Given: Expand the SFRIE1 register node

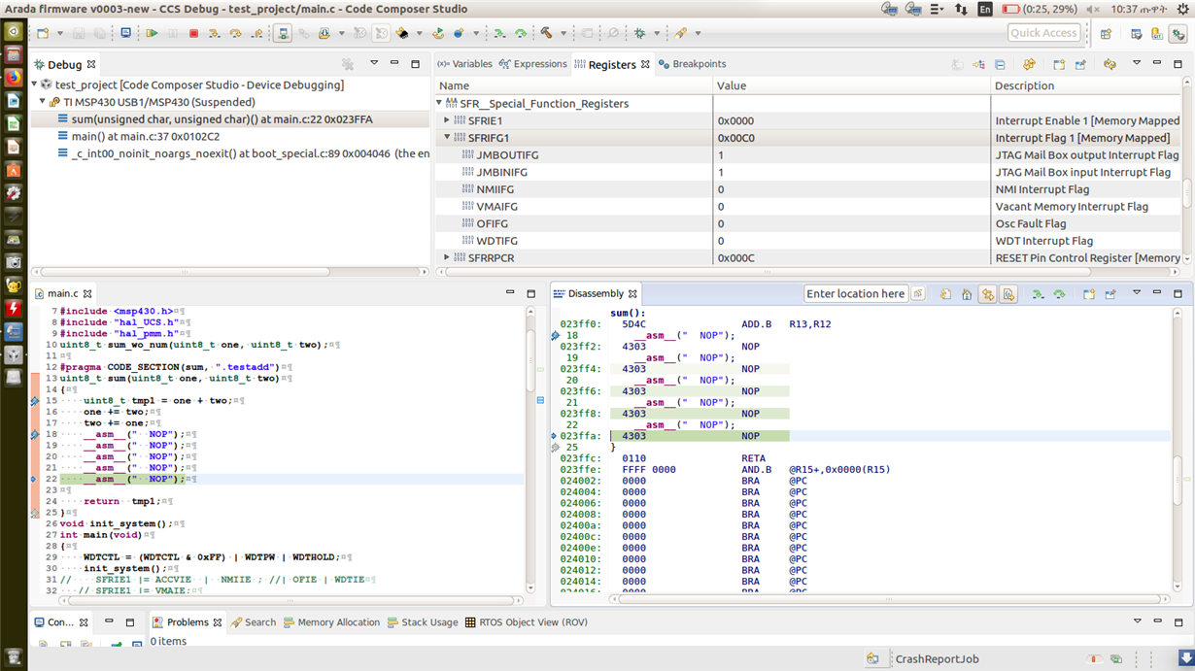Looking at the screenshot, I should [x=447, y=121].
